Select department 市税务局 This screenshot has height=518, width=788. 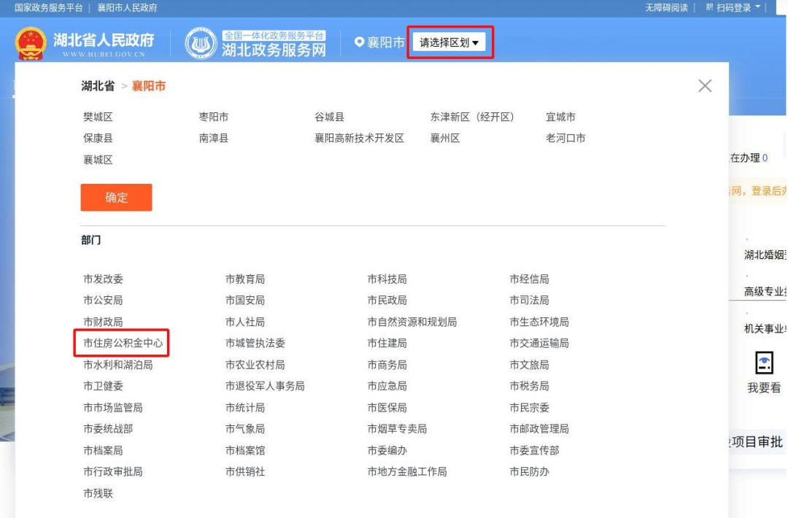pyautogui.click(x=529, y=386)
